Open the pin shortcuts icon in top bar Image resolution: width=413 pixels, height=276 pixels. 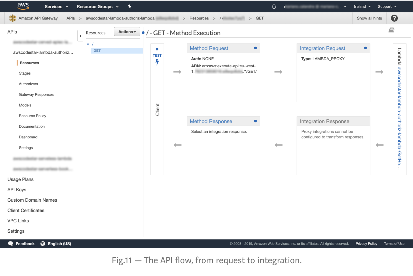click(x=129, y=6)
